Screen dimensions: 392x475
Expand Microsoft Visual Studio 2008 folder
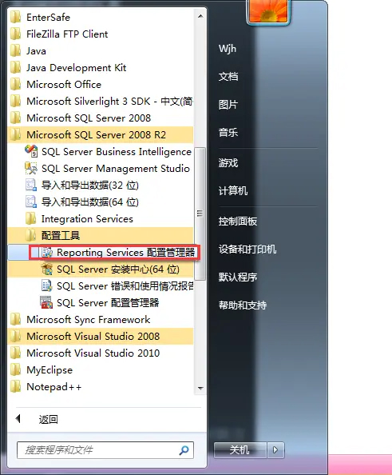tap(101, 336)
